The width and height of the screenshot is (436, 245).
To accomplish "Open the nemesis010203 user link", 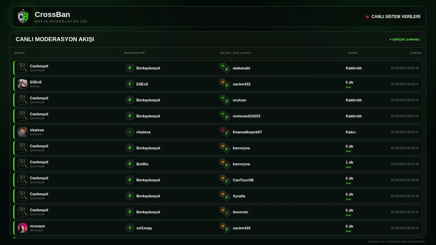I will tap(246, 116).
